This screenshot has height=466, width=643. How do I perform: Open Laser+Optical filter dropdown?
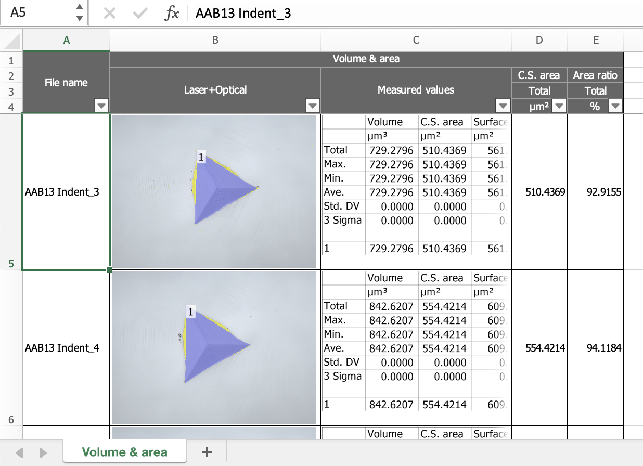[312, 107]
